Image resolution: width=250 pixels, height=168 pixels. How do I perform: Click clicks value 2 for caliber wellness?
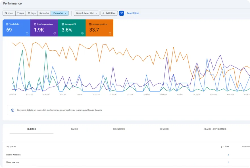click(228, 155)
